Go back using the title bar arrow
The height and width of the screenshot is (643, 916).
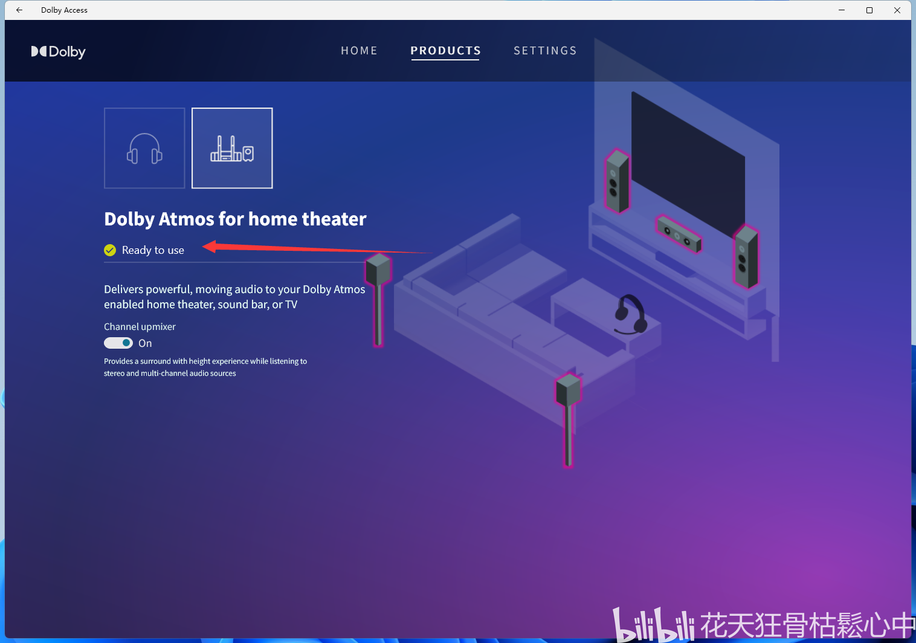point(19,10)
